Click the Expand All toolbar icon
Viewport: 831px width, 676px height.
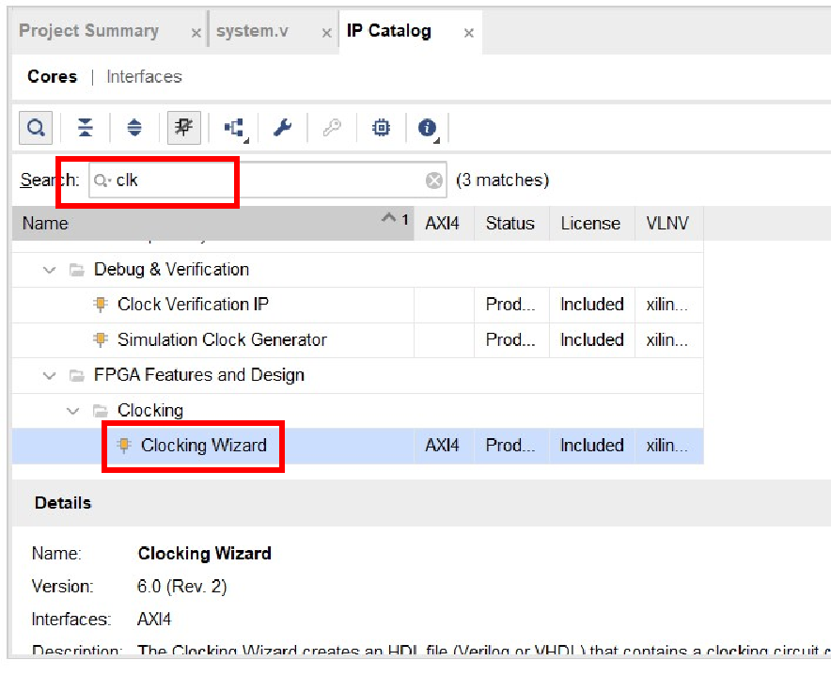point(134,128)
